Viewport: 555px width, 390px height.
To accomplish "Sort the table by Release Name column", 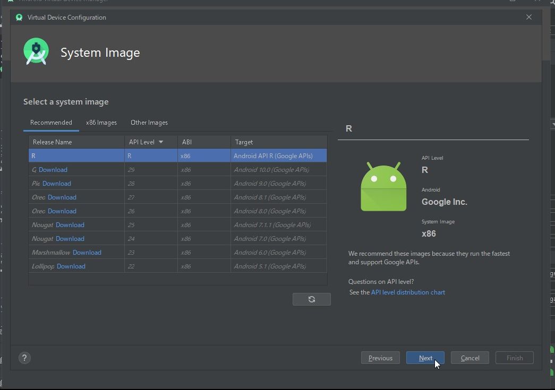I will (x=52, y=142).
